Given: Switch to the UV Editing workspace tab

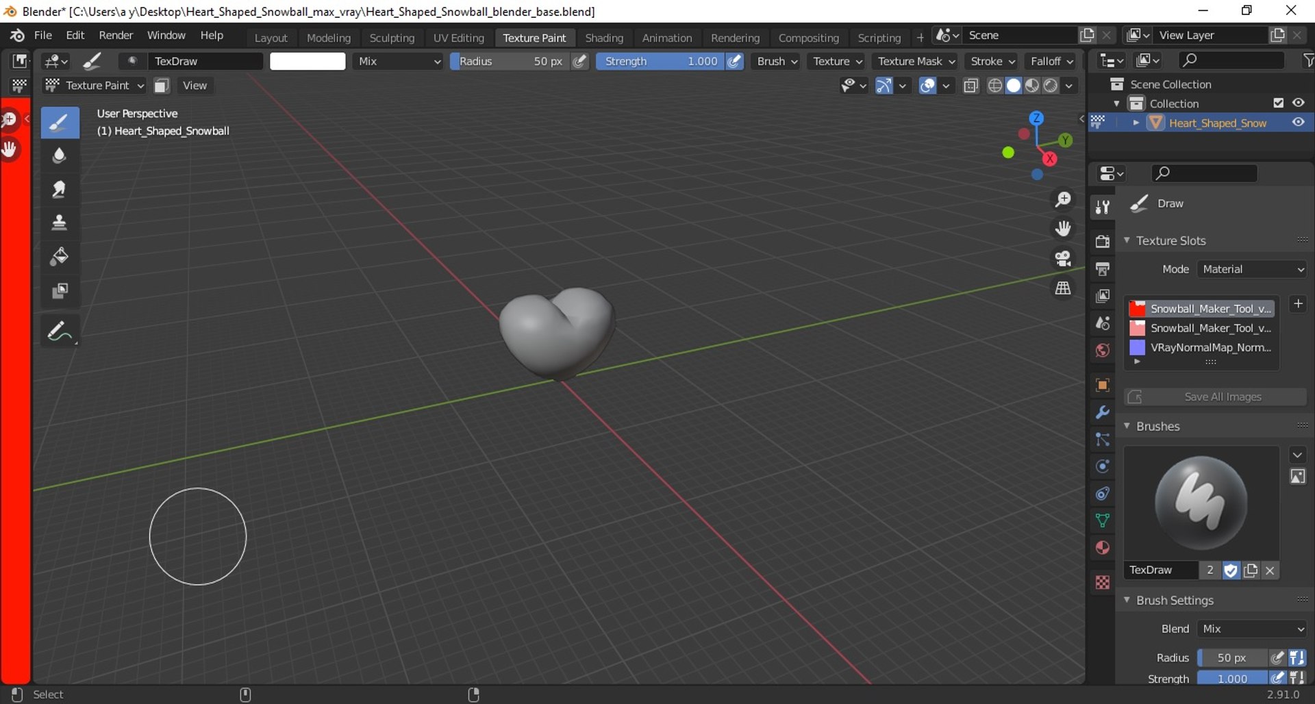Looking at the screenshot, I should coord(458,38).
